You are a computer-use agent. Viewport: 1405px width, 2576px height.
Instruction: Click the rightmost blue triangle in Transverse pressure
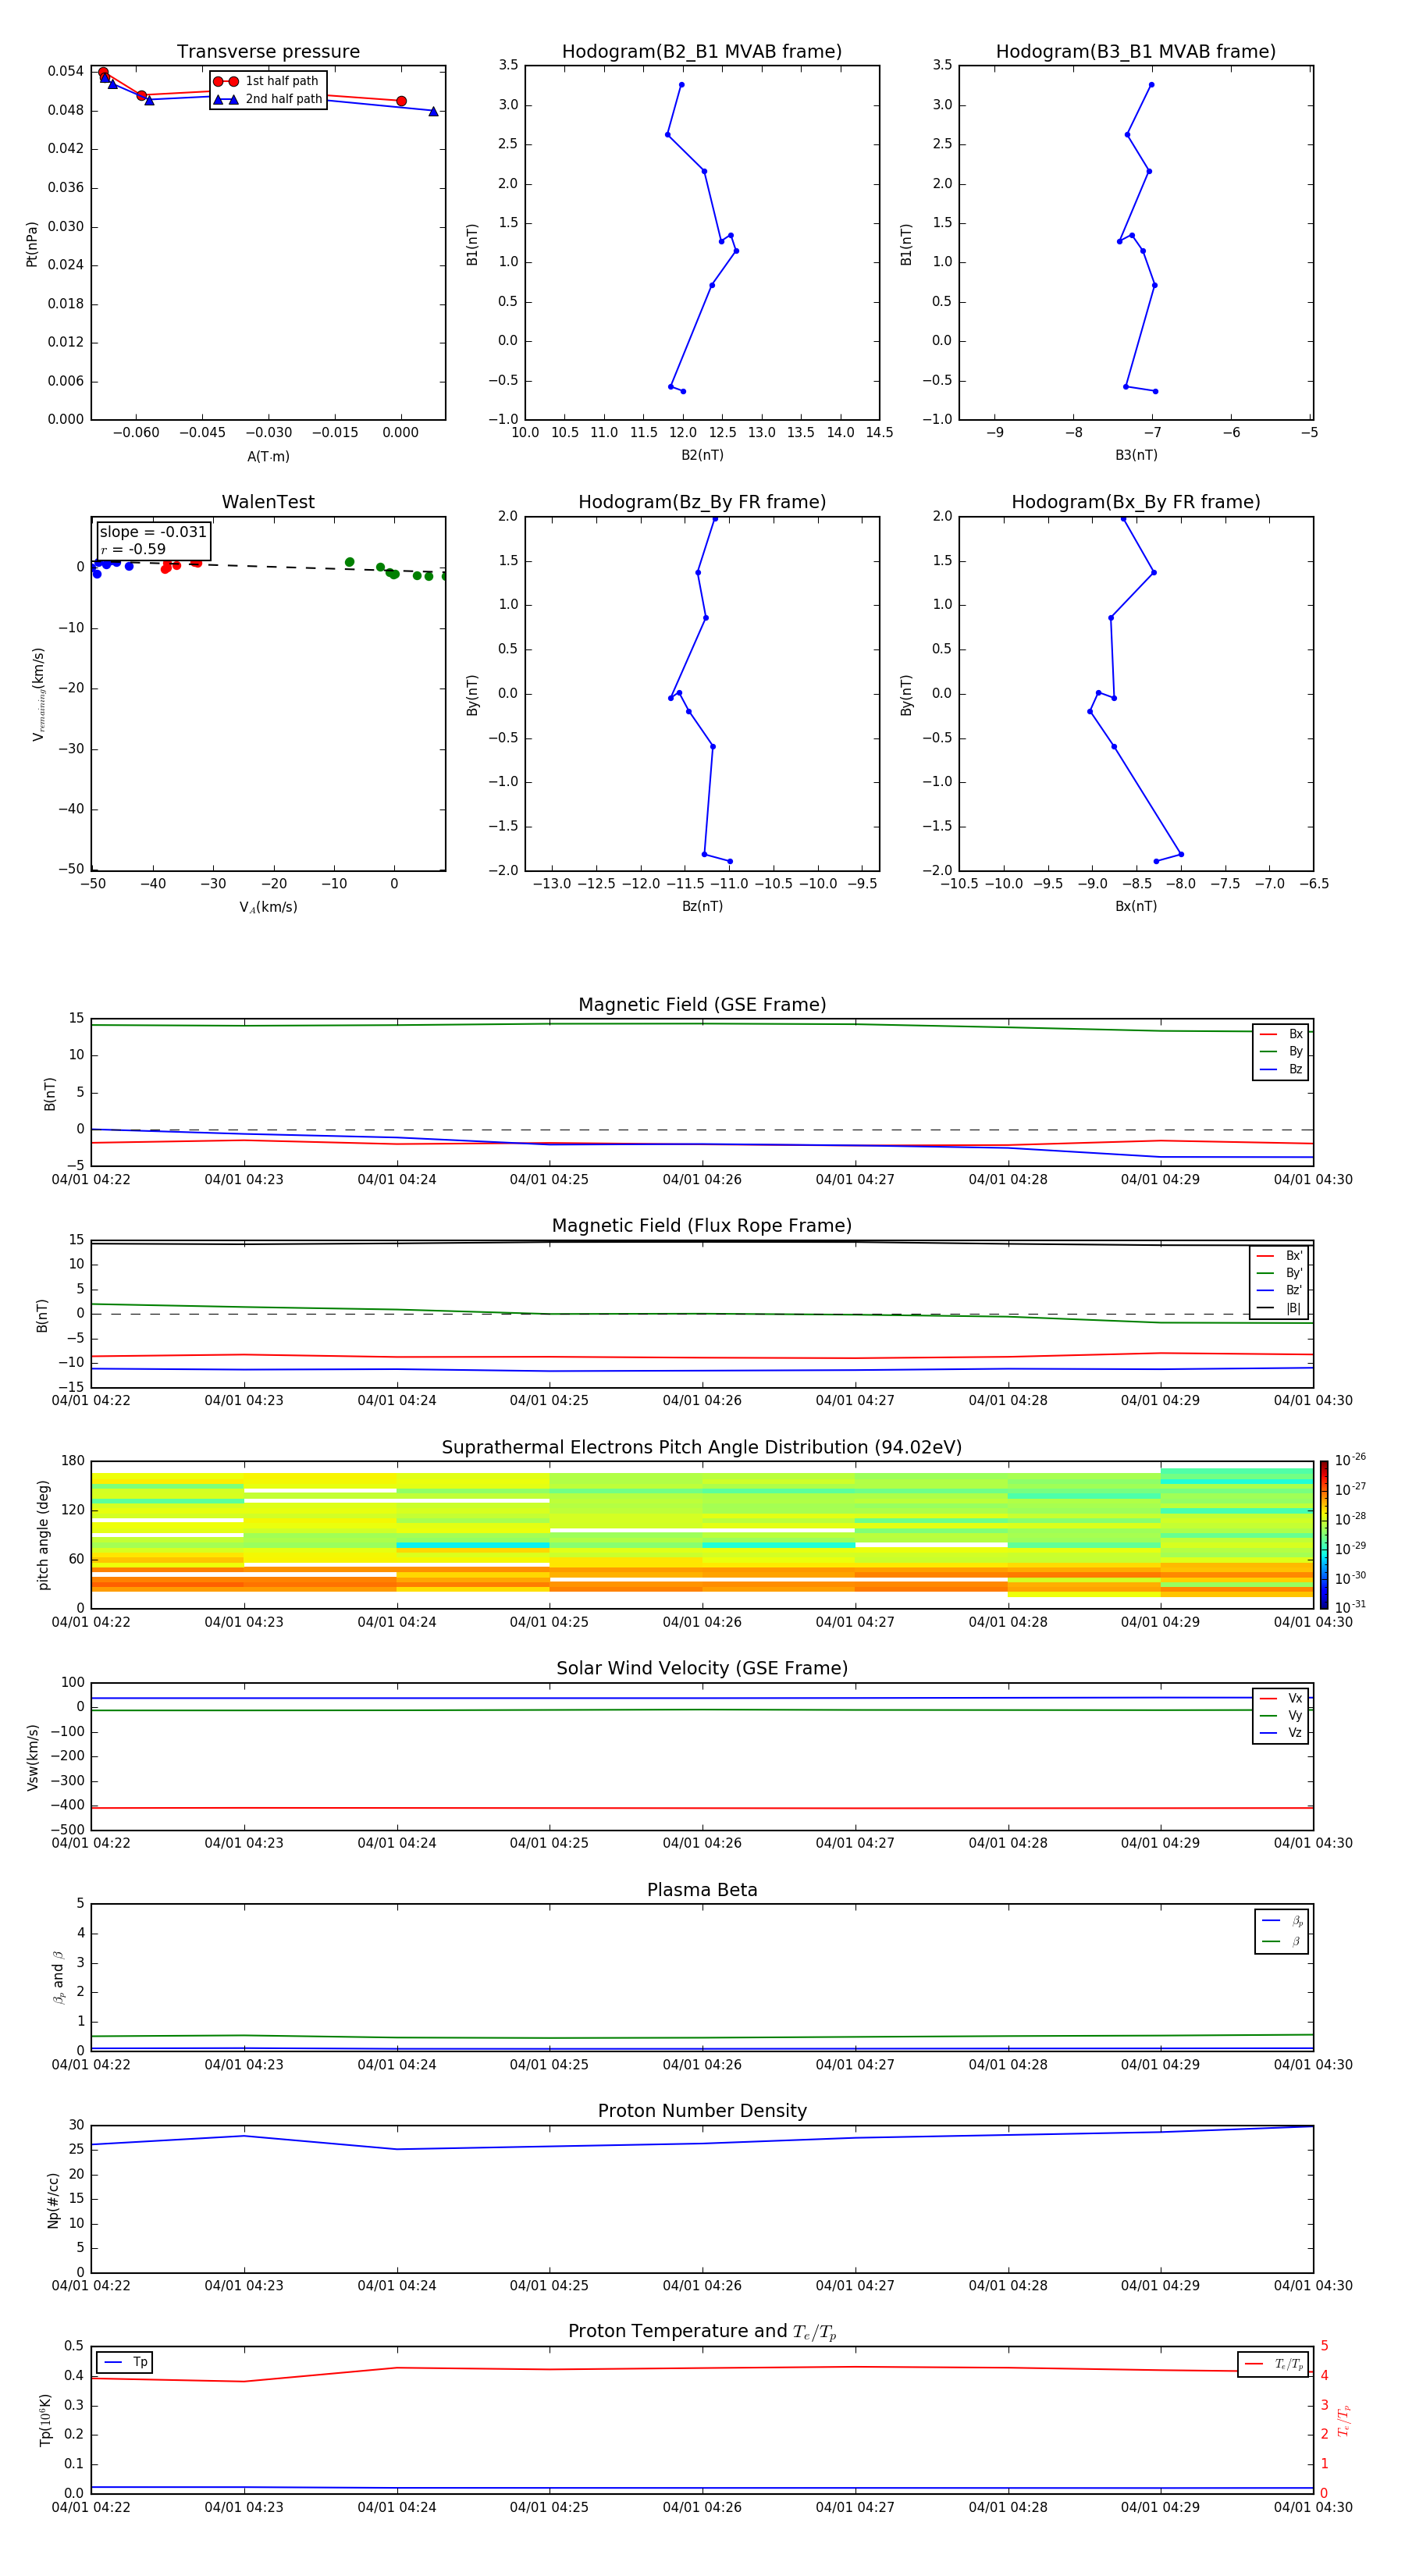click(433, 111)
